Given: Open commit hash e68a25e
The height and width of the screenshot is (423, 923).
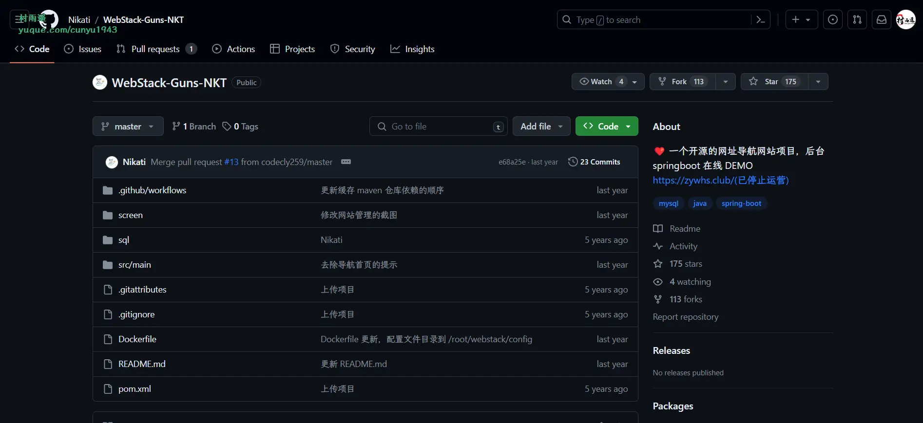Looking at the screenshot, I should 512,162.
